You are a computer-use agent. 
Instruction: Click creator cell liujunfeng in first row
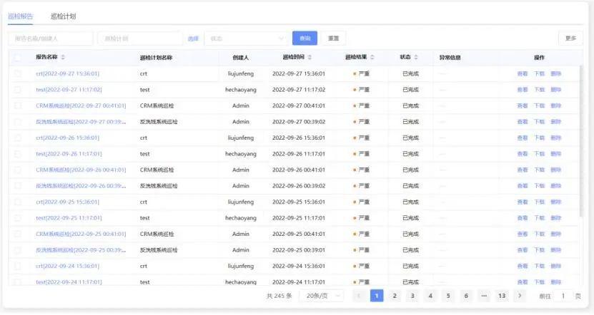[241, 73]
